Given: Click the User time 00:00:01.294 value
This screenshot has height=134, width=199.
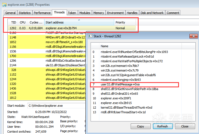Looking at the screenshot, I should click(x=44, y=127).
